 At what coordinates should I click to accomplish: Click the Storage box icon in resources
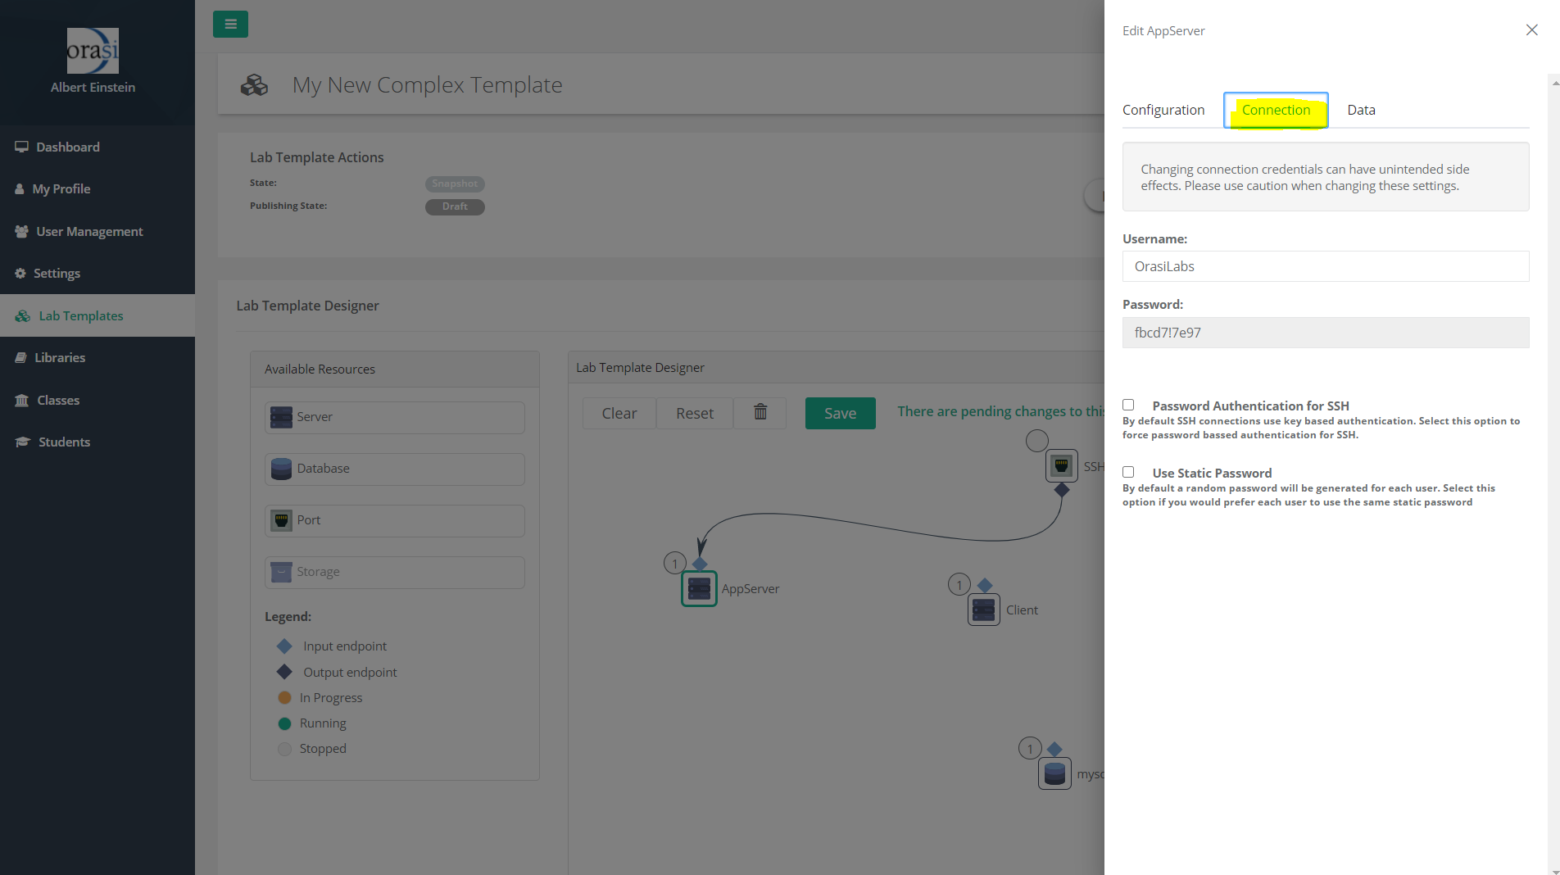281,572
